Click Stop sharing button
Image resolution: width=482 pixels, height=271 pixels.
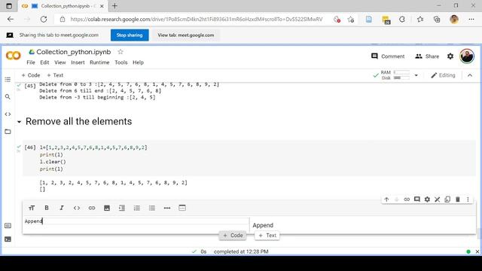tap(130, 35)
